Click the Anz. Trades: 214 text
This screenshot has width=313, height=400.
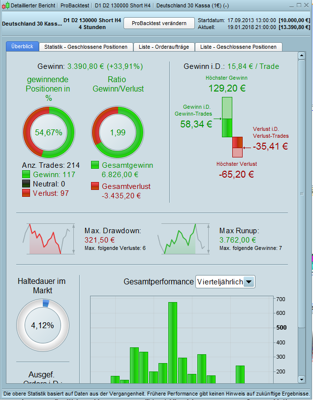pos(51,165)
